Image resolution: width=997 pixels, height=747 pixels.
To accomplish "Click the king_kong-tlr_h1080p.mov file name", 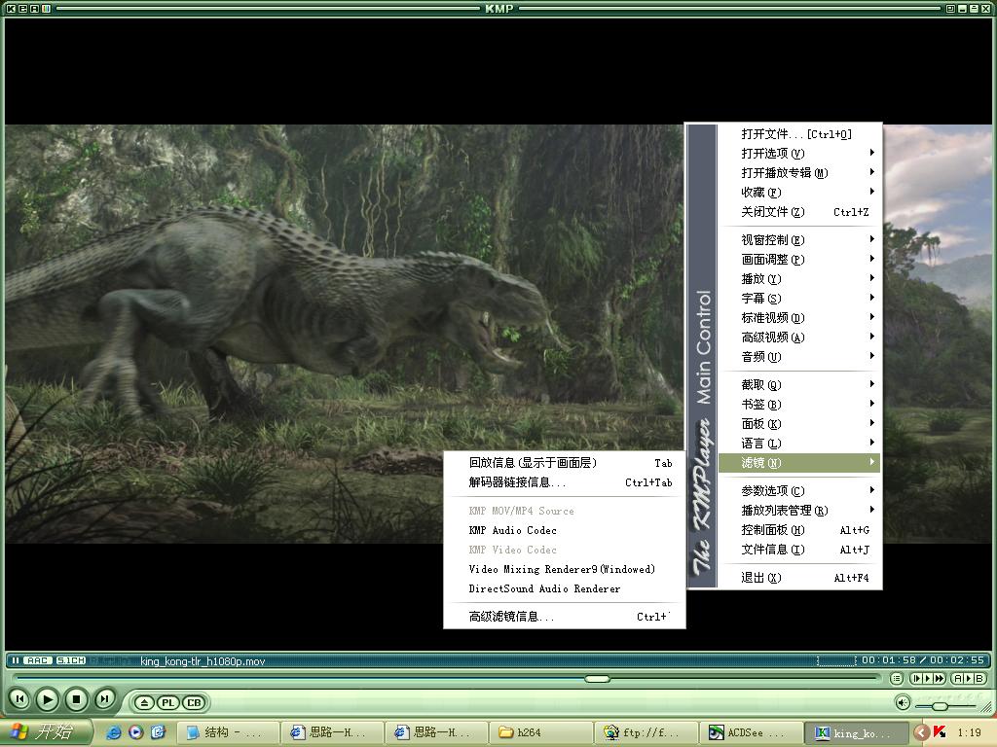I will coord(203,661).
